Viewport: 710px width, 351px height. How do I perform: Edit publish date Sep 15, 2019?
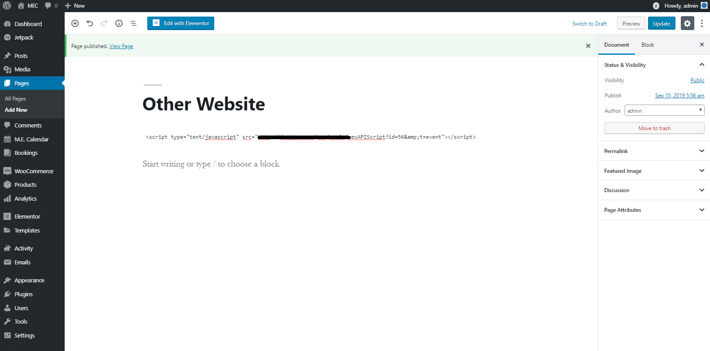pyautogui.click(x=679, y=96)
